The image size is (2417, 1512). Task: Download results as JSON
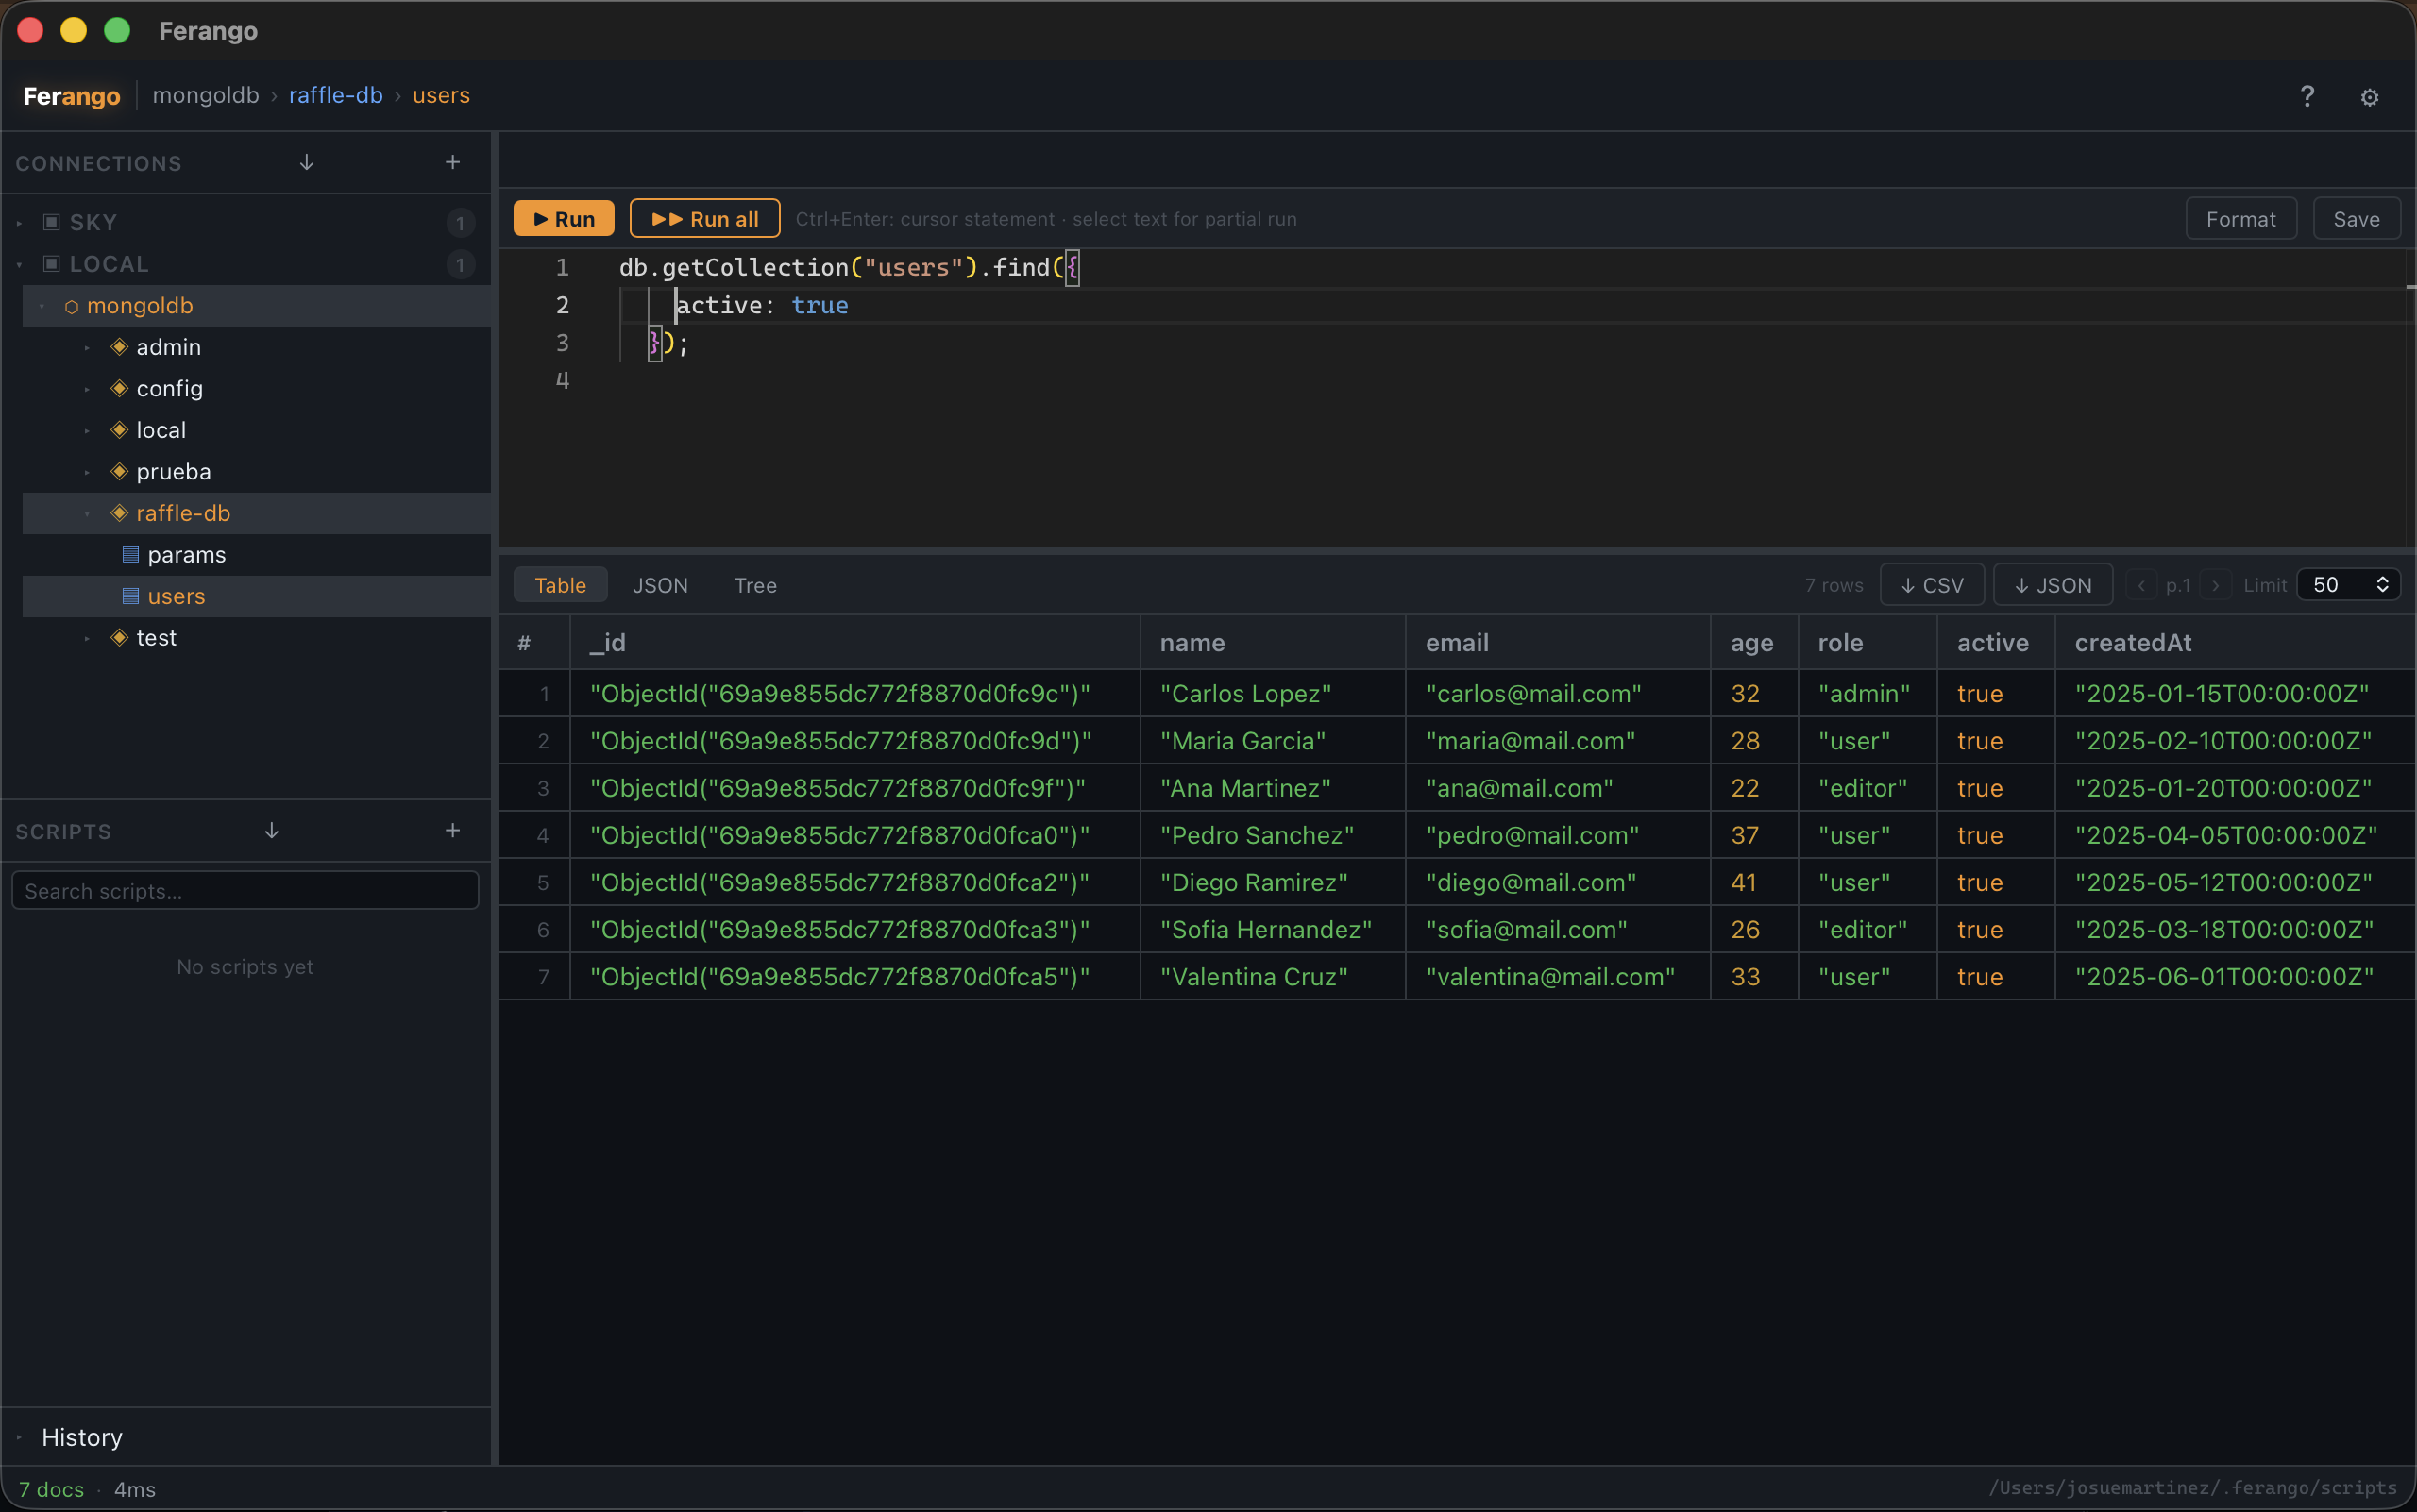(x=2051, y=584)
